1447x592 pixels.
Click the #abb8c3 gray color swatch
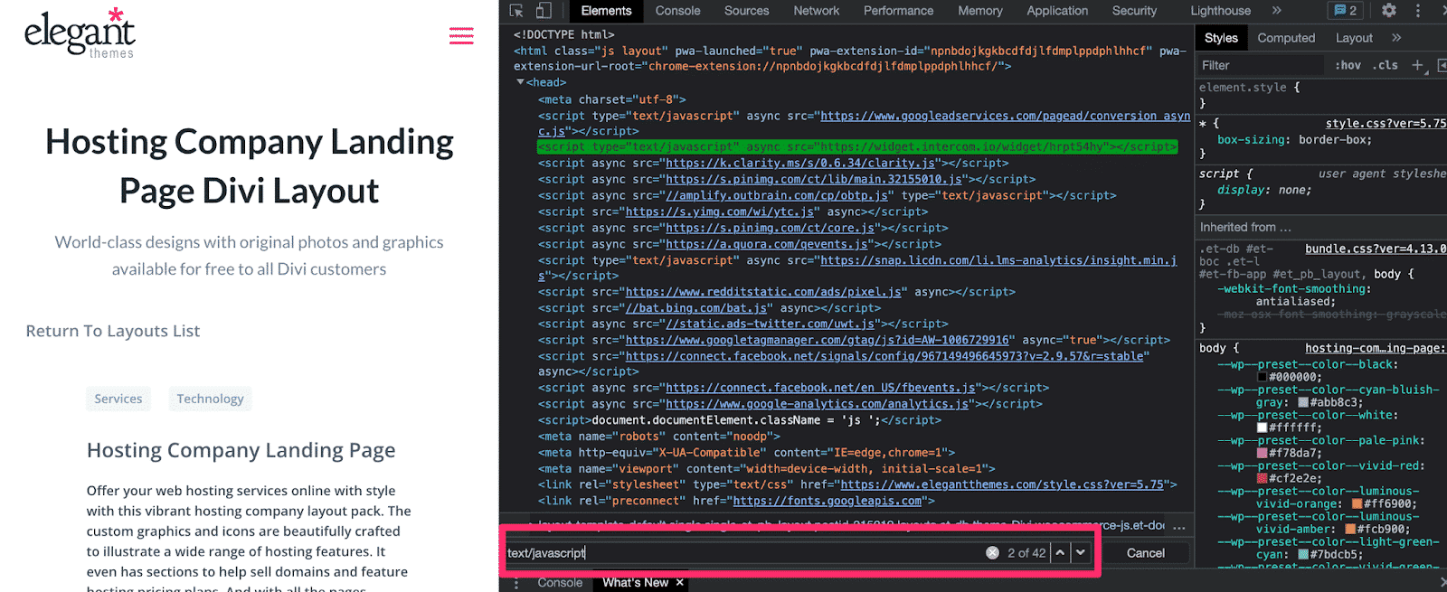click(1303, 403)
